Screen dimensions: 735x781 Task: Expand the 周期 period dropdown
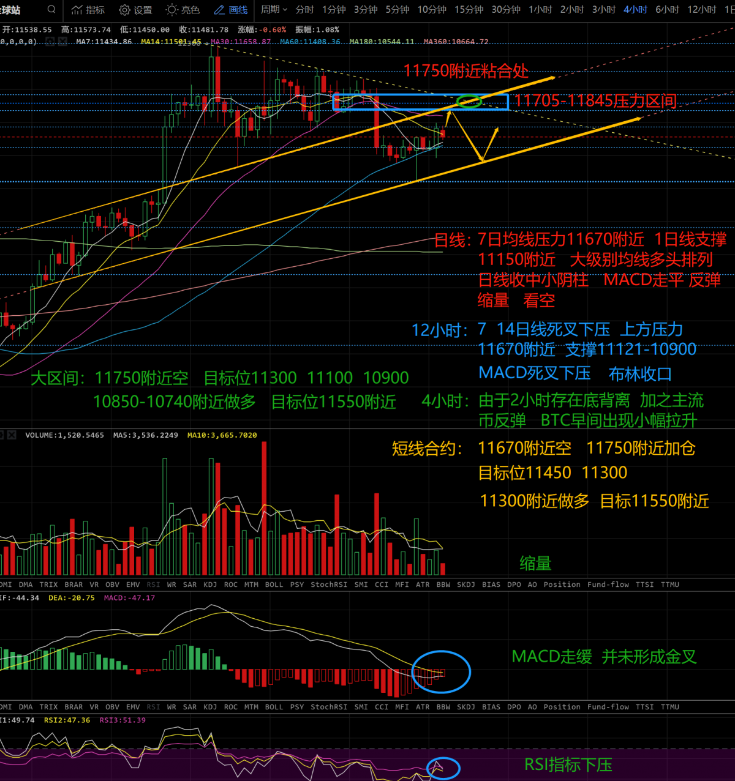[274, 10]
